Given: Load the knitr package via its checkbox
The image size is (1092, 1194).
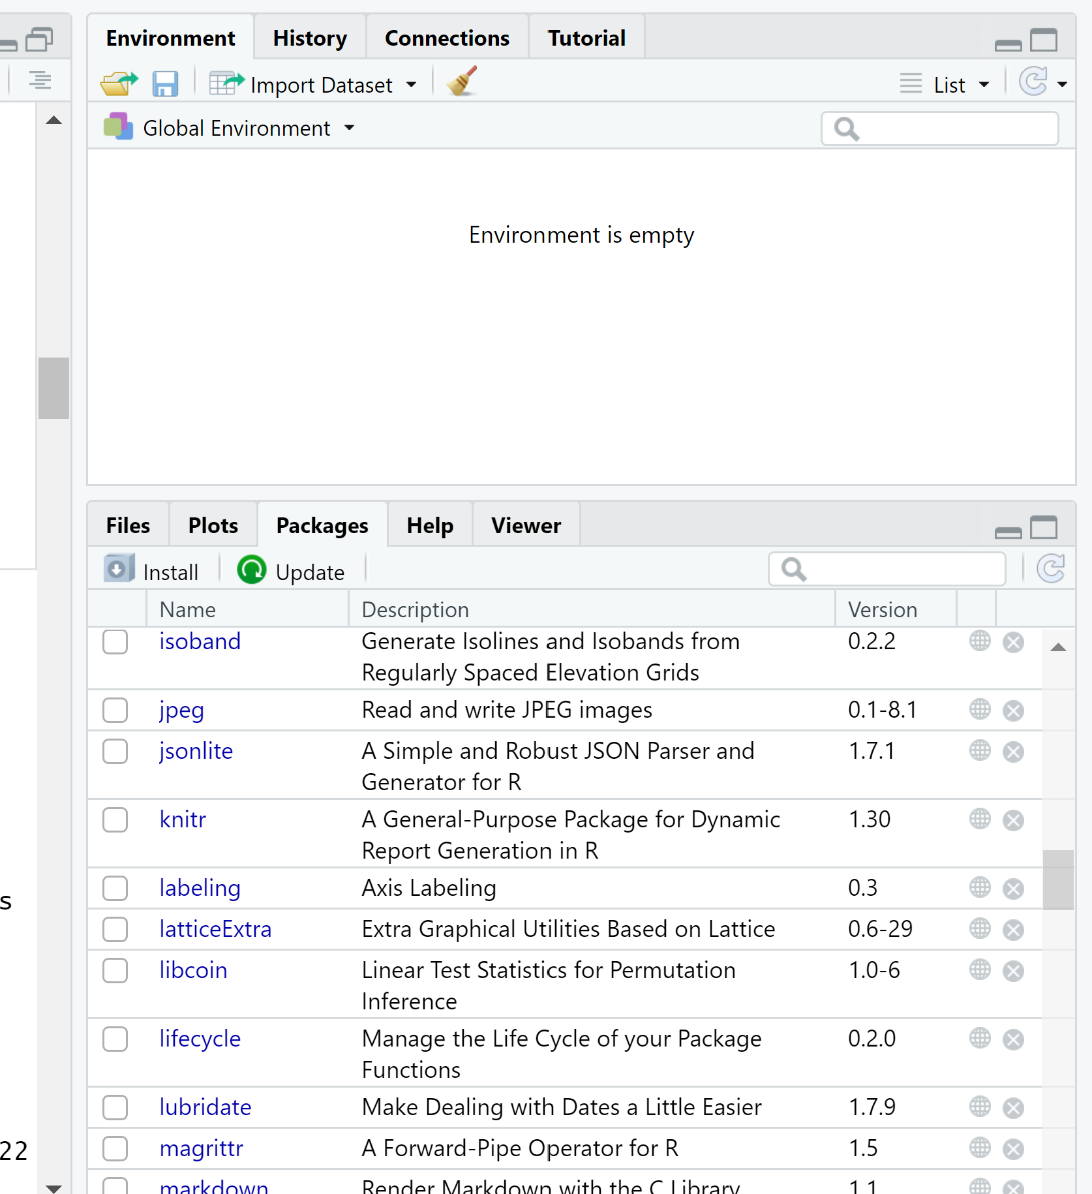Looking at the screenshot, I should 115,820.
